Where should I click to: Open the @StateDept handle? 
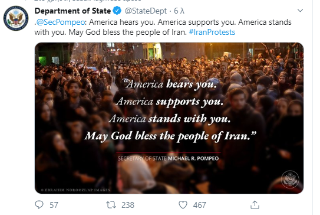146,11
